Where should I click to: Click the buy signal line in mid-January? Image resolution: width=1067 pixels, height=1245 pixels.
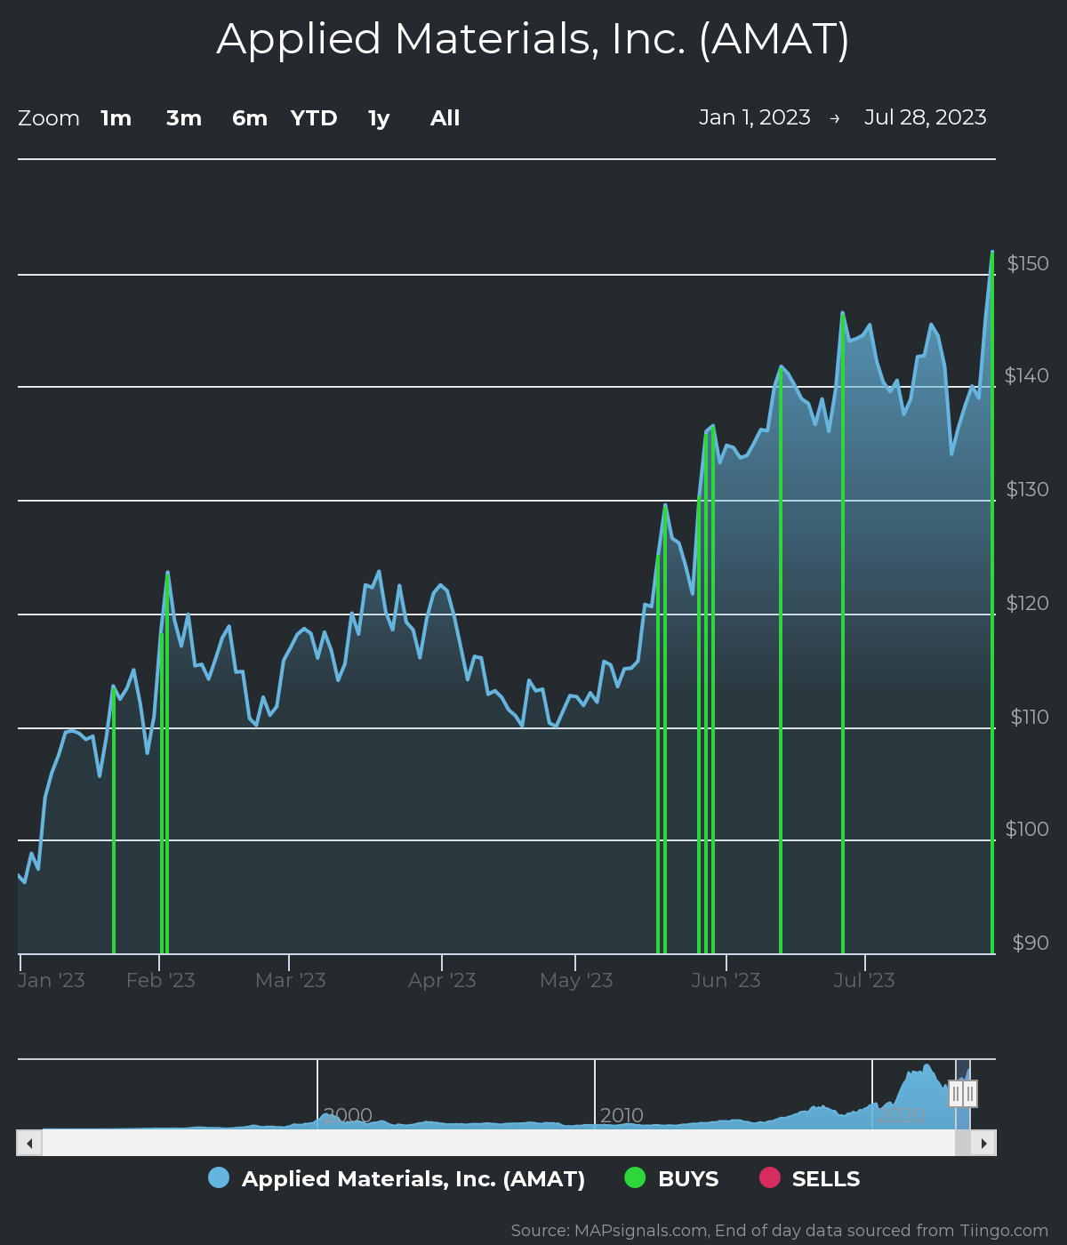click(x=114, y=820)
